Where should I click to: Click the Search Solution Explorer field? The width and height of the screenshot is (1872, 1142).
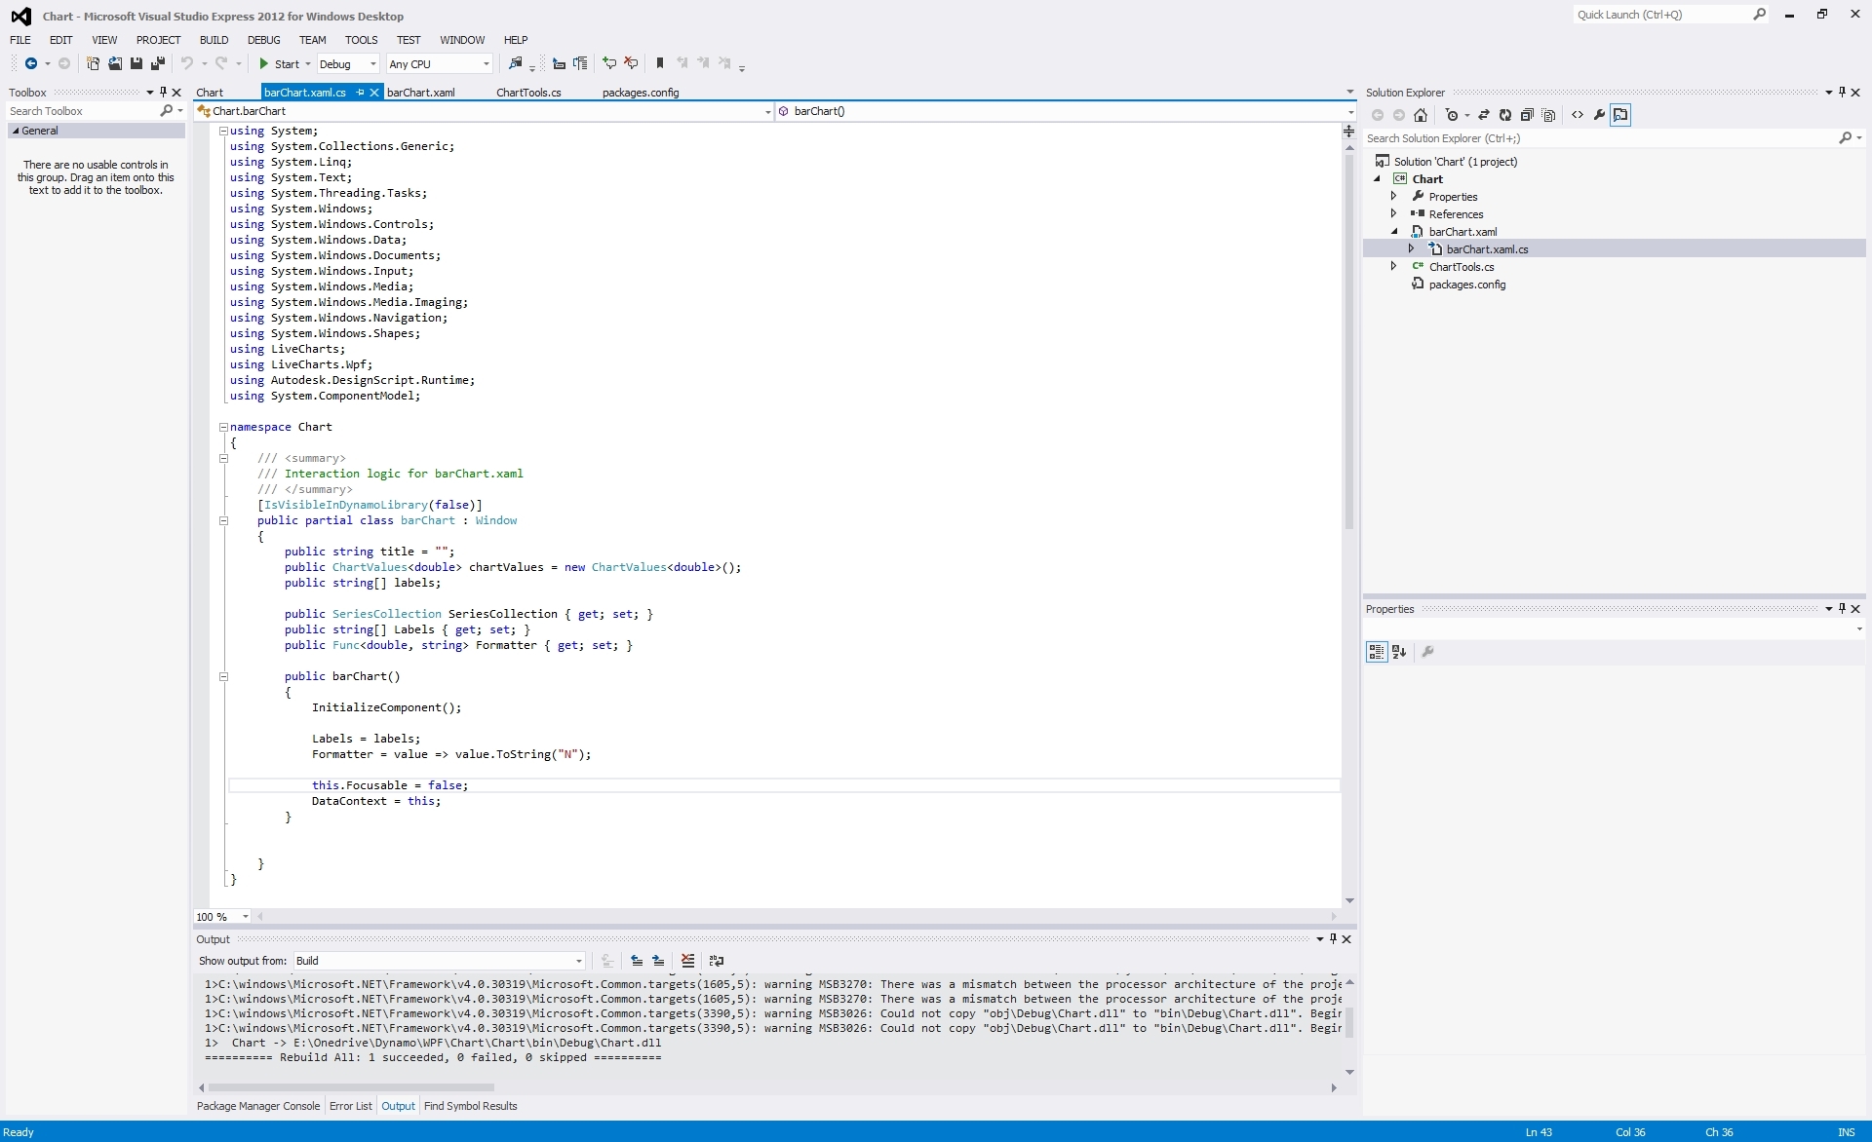[x=1599, y=138]
